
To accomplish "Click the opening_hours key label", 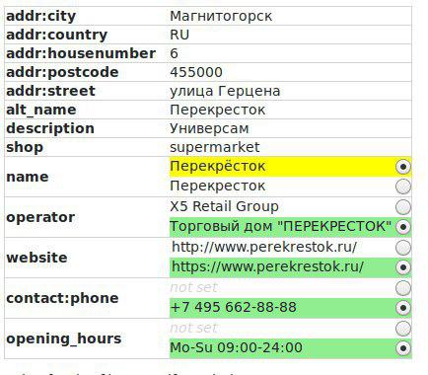I will click(64, 338).
